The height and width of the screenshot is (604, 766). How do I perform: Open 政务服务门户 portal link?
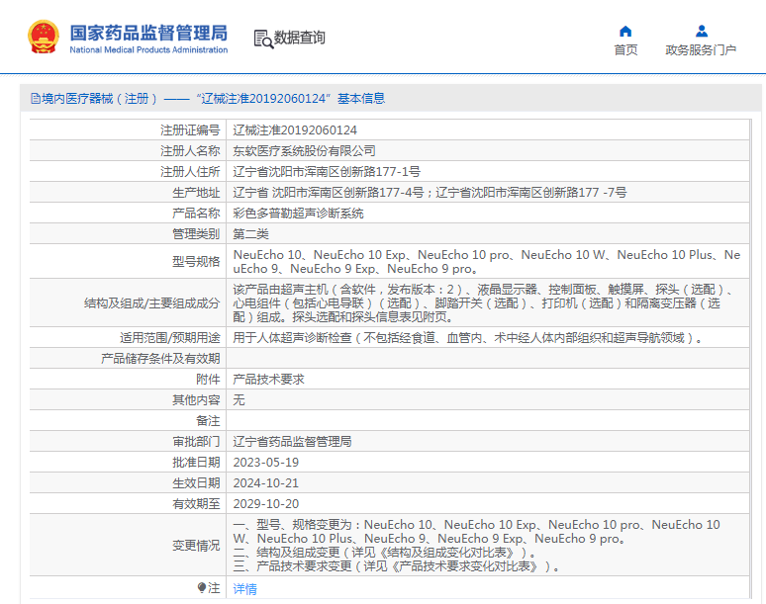click(701, 49)
